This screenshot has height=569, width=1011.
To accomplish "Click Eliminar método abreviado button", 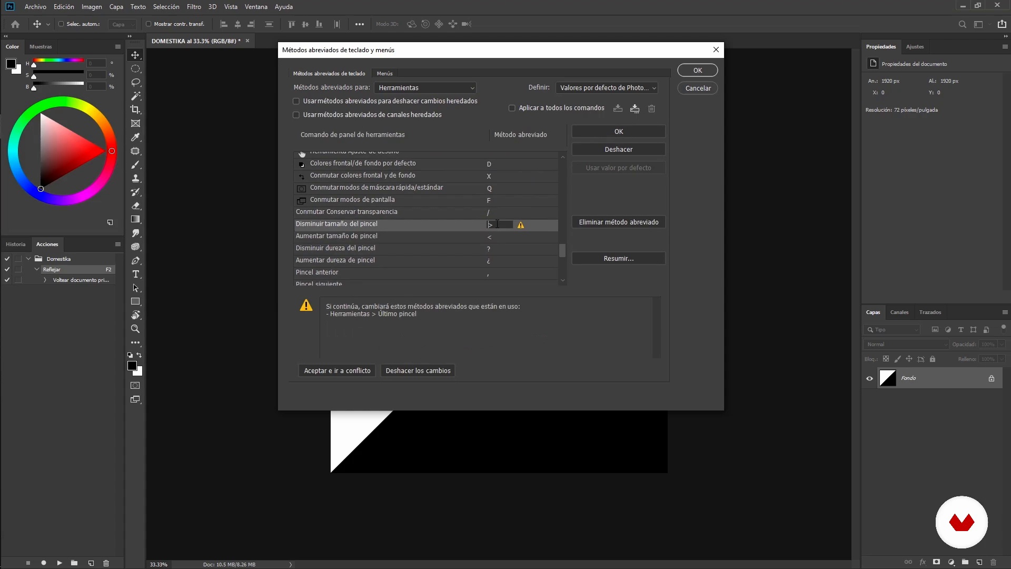I will [619, 222].
